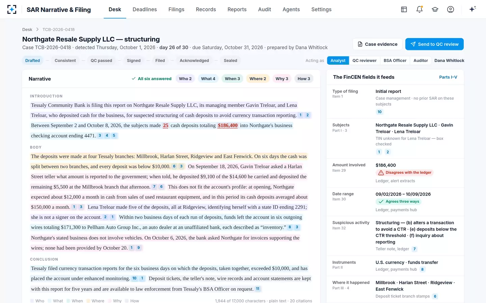Open the notifications bell
The height and width of the screenshot is (303, 486).
point(420,9)
